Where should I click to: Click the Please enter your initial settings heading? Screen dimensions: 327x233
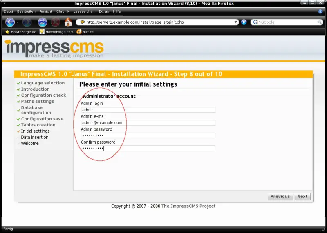pos(128,84)
